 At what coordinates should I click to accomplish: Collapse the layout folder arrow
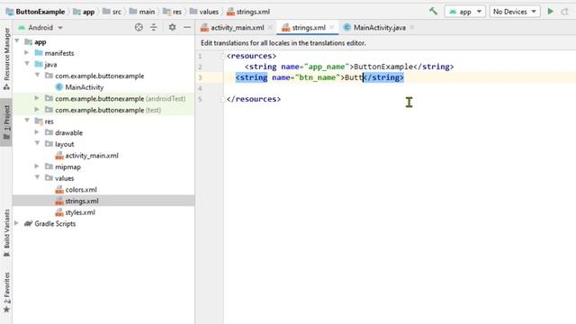[x=37, y=143]
